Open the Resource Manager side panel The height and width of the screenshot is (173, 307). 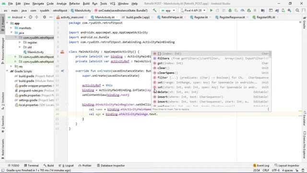3,51
